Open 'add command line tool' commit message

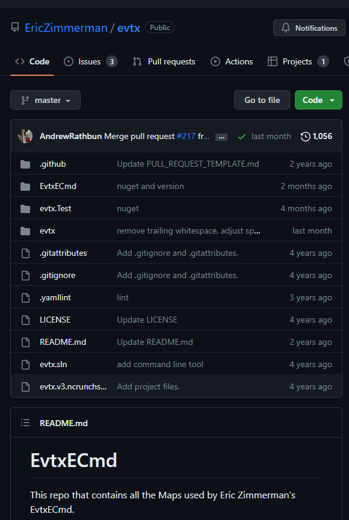pos(160,364)
